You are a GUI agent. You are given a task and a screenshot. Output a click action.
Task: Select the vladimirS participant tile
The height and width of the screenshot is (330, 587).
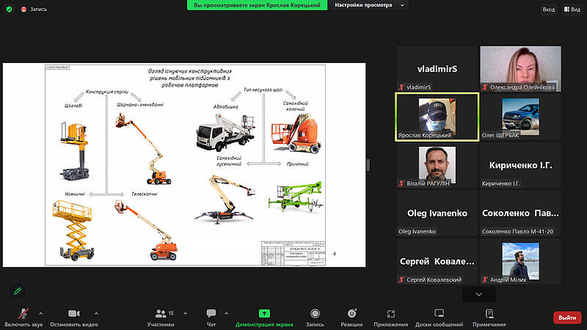[437, 69]
